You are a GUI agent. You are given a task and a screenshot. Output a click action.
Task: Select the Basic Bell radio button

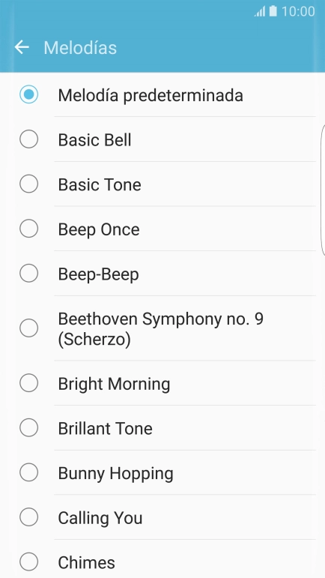point(28,139)
